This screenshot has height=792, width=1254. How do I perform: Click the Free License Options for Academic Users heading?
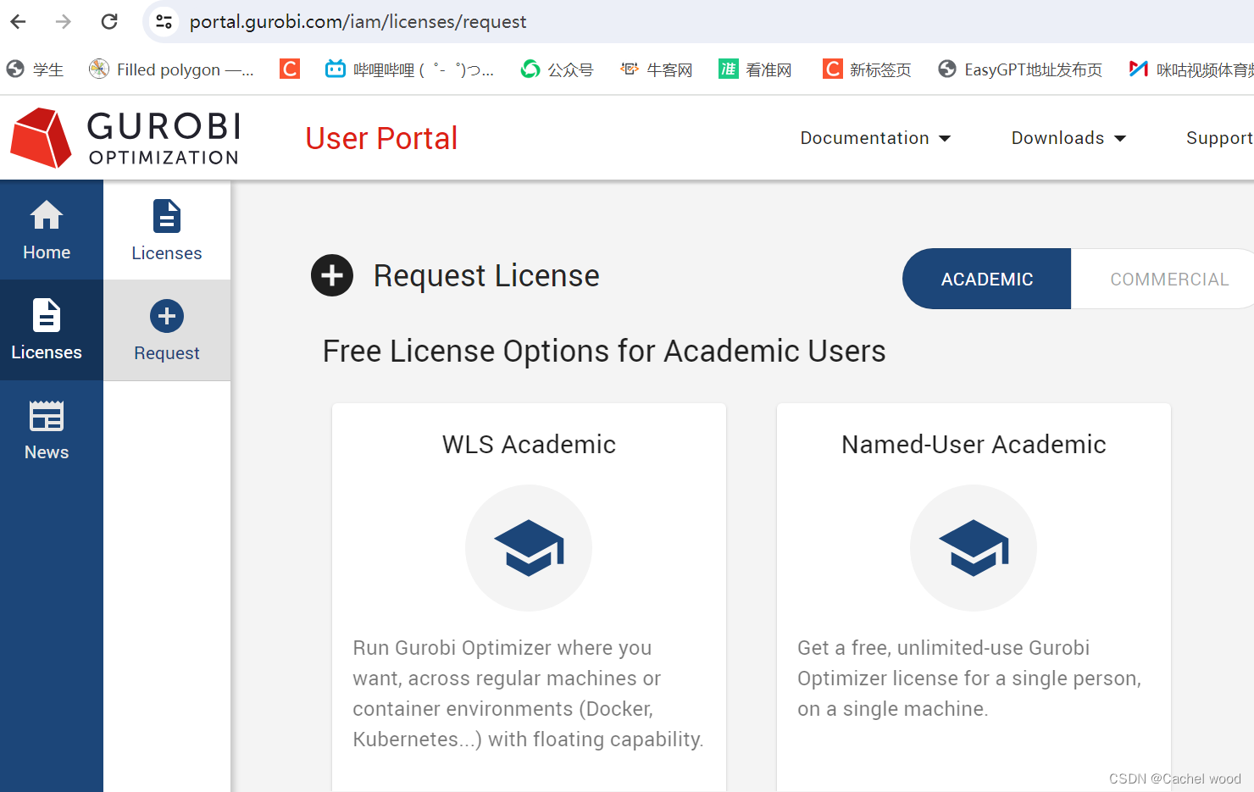604,351
